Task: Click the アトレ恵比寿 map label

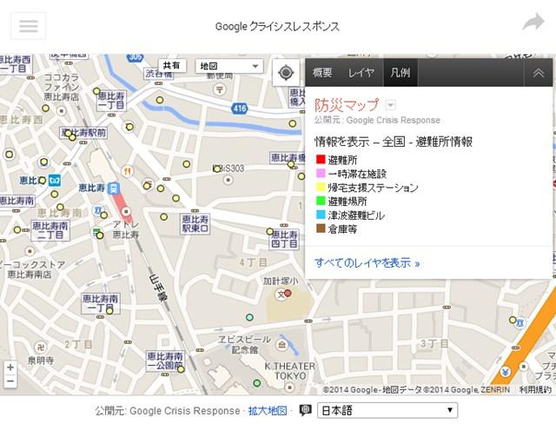Action: [126, 229]
